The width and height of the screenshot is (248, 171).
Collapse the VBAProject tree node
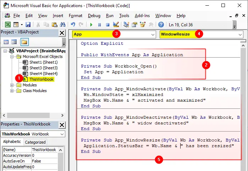pyautogui.click(x=5, y=51)
